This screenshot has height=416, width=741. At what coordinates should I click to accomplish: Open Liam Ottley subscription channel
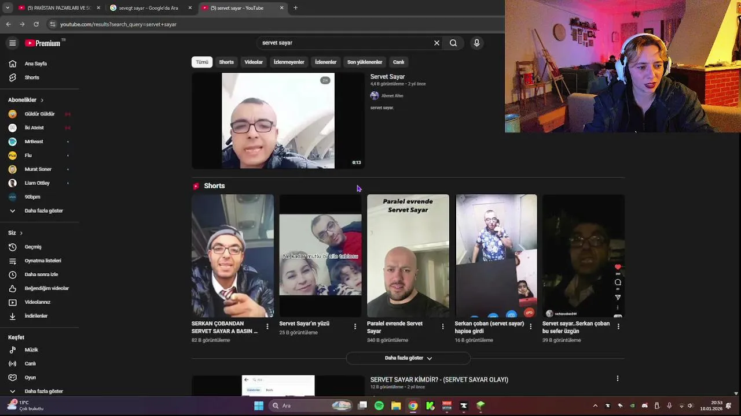39,183
